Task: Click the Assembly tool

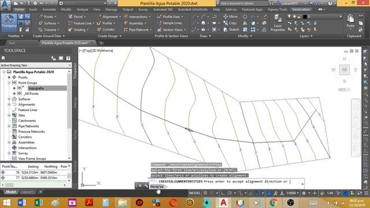Action: (x=135, y=23)
